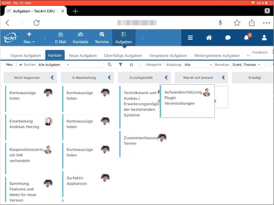
Task: Open the Aufgaben task module
Action: coord(124,38)
